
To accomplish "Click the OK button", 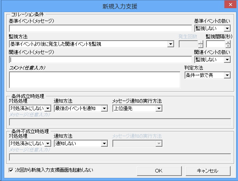I will (x=159, y=171).
